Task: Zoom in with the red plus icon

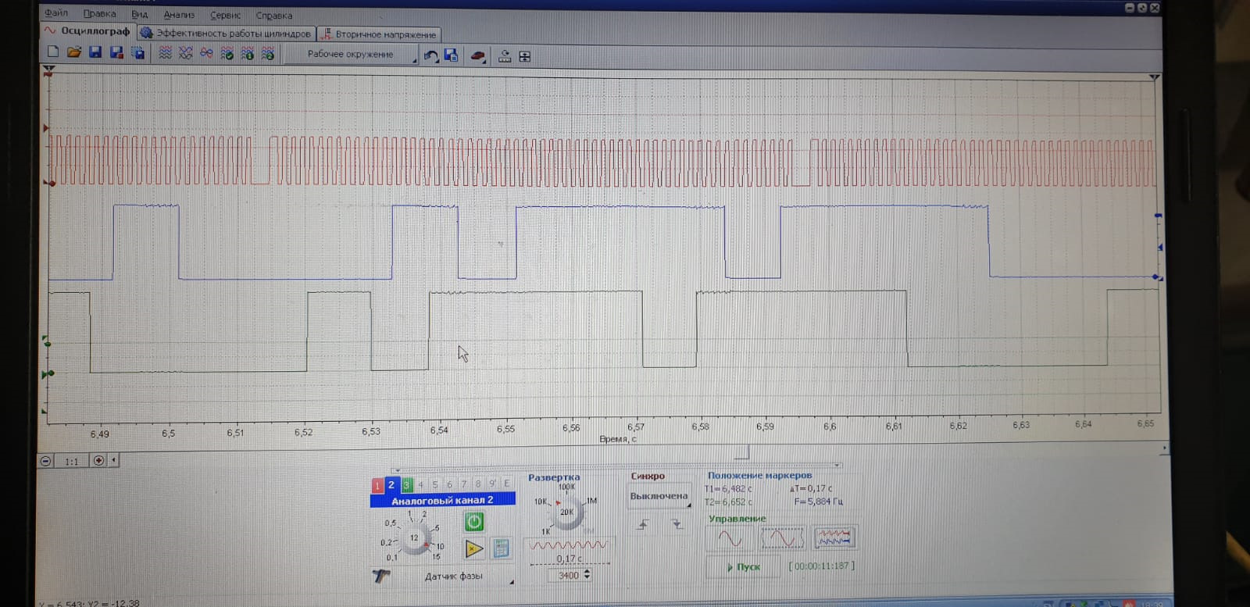Action: pyautogui.click(x=98, y=460)
